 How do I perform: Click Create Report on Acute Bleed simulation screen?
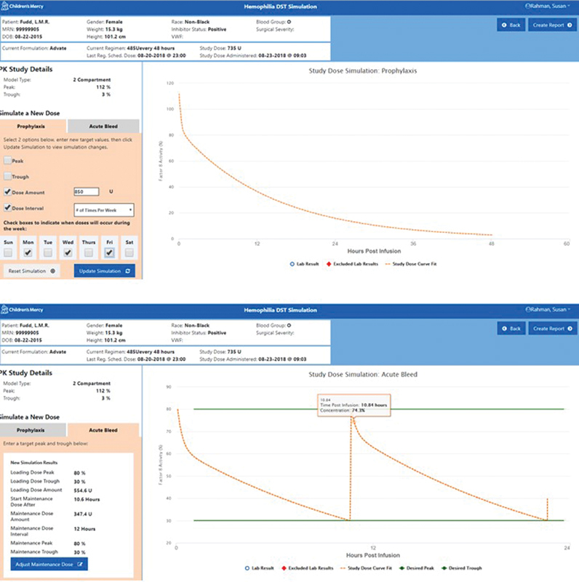click(552, 329)
